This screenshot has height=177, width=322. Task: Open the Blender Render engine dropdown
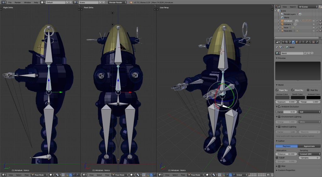click(x=117, y=2)
